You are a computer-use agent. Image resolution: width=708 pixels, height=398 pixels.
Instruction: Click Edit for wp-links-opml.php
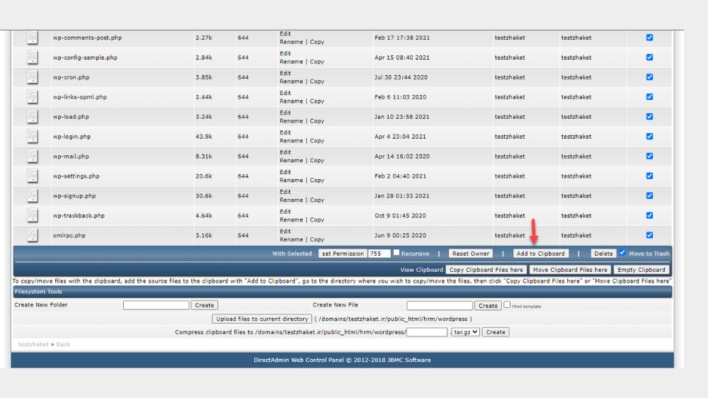pyautogui.click(x=285, y=93)
